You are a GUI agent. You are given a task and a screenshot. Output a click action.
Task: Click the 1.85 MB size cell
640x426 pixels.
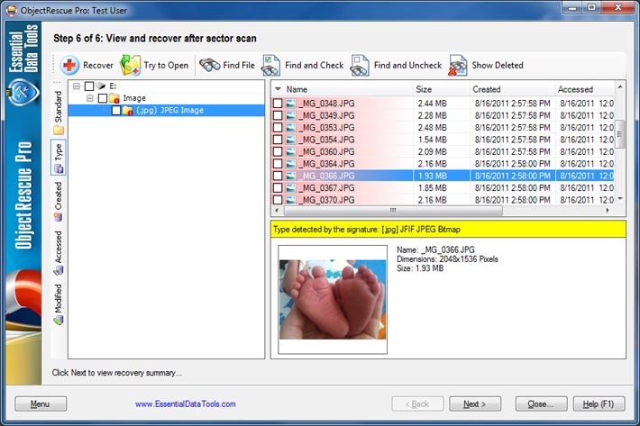click(433, 188)
